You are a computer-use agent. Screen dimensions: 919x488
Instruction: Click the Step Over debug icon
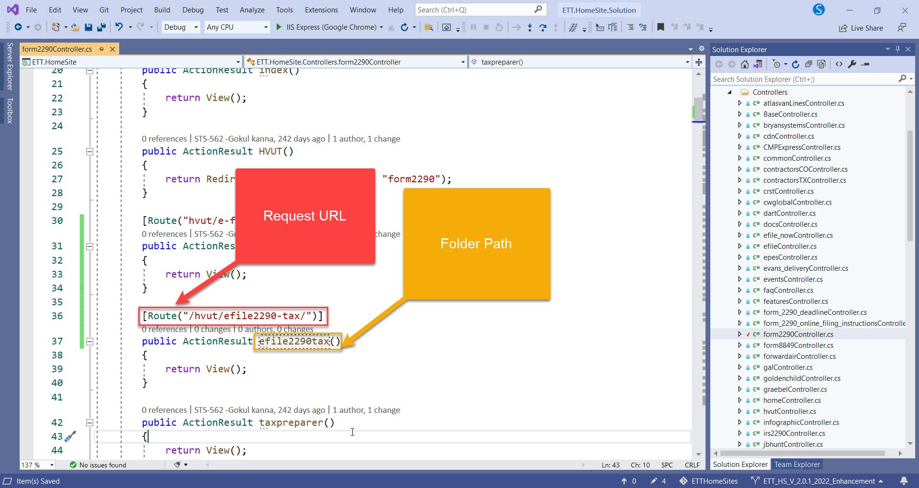tap(543, 27)
